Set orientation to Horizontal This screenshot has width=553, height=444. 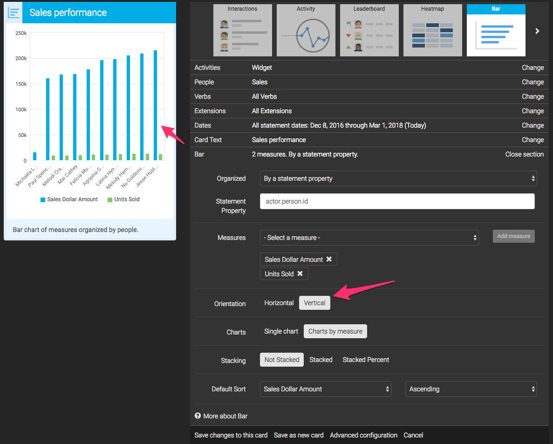(279, 303)
